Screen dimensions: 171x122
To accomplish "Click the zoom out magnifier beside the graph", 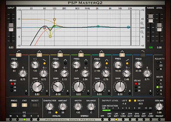I will coord(142,32).
